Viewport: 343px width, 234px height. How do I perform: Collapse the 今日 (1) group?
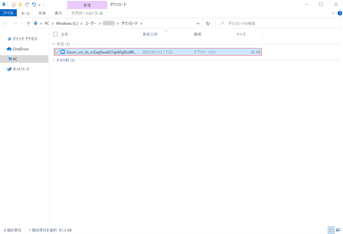pos(54,44)
